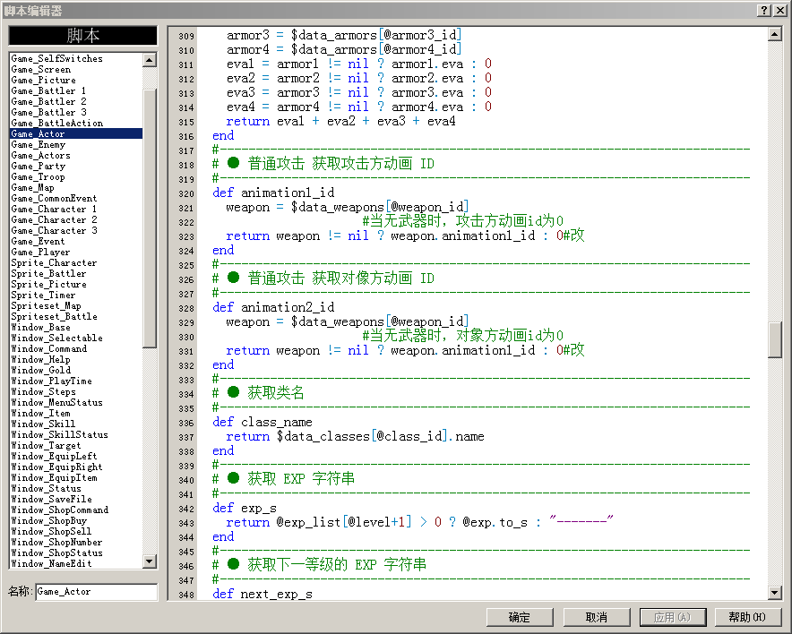Place cursor on 'def animation2_id' line

point(273,307)
